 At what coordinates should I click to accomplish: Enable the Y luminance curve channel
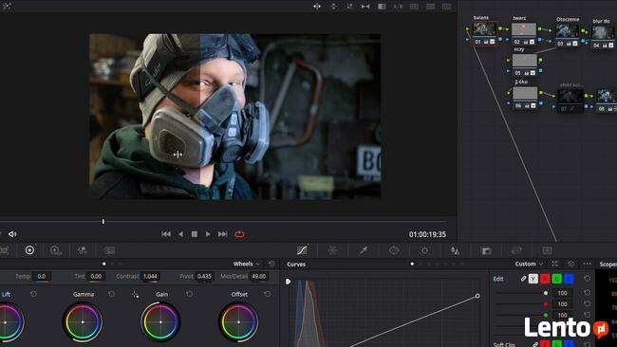(x=533, y=279)
